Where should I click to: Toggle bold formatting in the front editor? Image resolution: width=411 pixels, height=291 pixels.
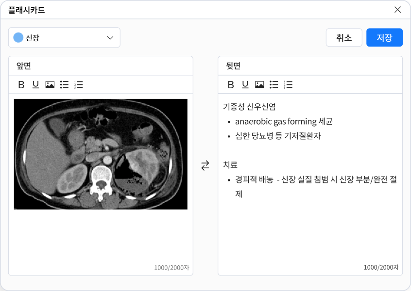(20, 84)
